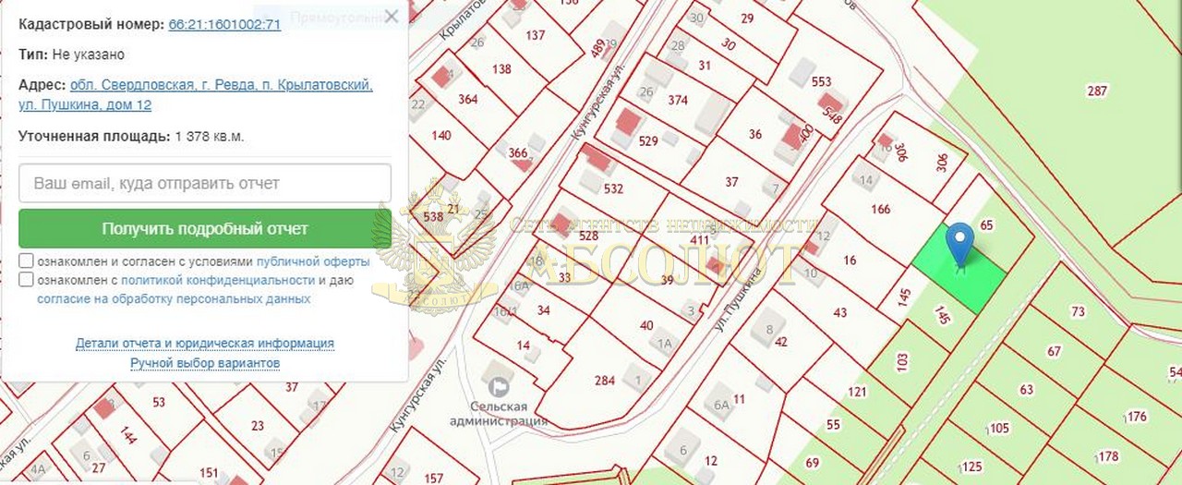
Task: Select parcel labeled 284
Action: pyautogui.click(x=605, y=381)
